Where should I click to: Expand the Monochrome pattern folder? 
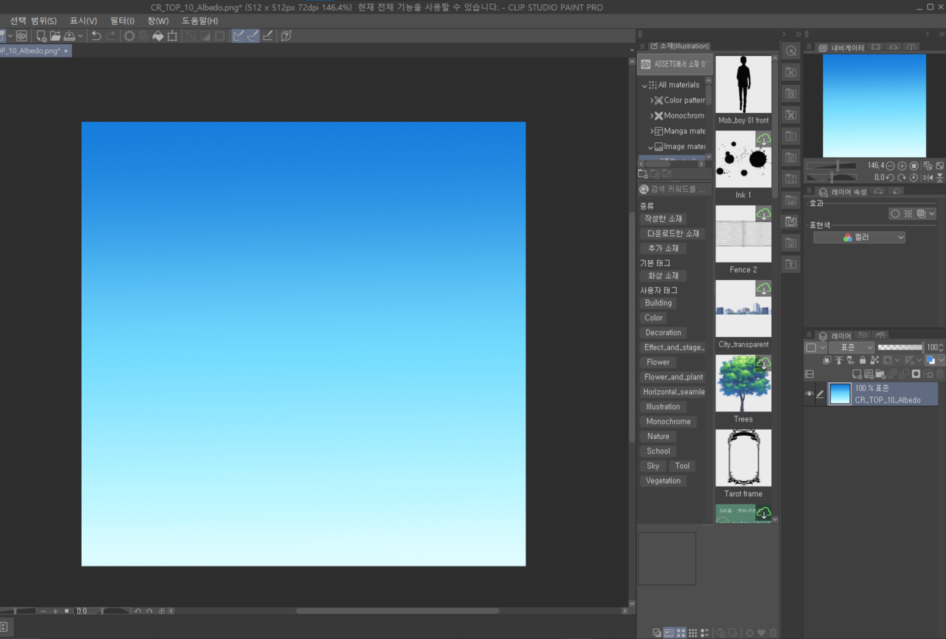[x=651, y=116]
